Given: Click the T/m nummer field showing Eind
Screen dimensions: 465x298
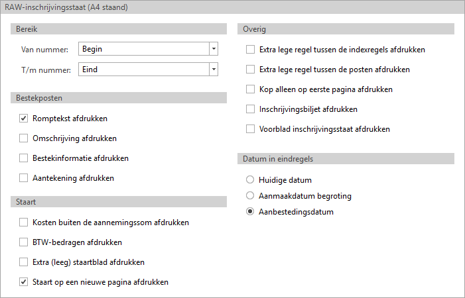Looking at the screenshot, I should [143, 68].
